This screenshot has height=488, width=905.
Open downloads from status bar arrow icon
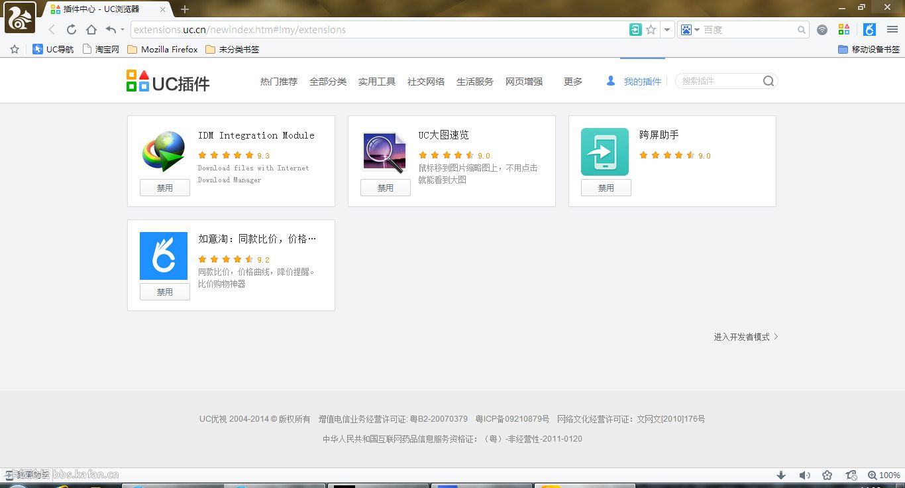point(781,475)
